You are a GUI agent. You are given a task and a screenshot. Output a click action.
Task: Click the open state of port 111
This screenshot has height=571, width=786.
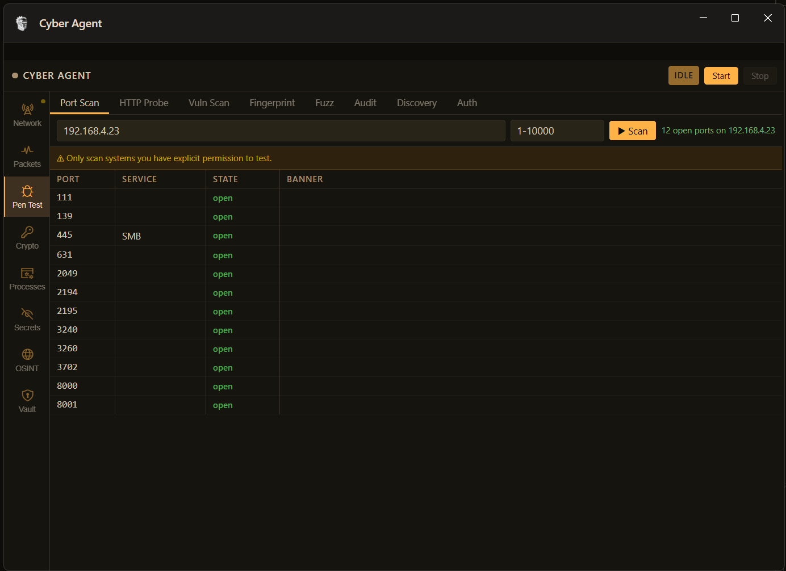pyautogui.click(x=223, y=198)
